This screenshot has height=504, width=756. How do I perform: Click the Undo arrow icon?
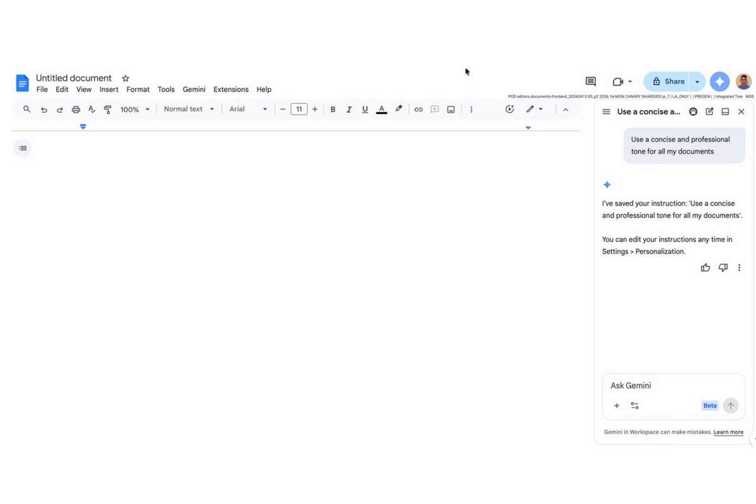tap(43, 110)
